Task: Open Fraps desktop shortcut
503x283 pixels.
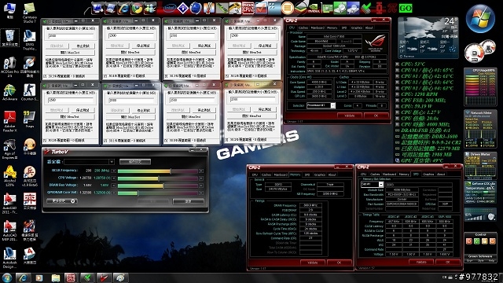Action: tap(29, 119)
